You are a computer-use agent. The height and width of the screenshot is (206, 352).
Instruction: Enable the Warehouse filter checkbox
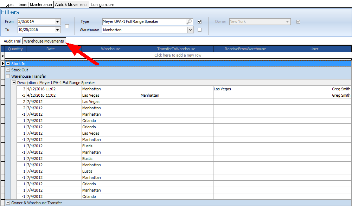pyautogui.click(x=200, y=30)
